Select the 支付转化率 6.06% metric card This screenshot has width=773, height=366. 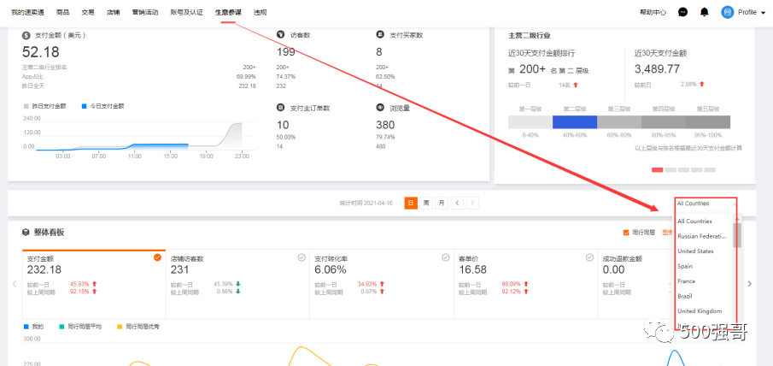click(x=382, y=284)
